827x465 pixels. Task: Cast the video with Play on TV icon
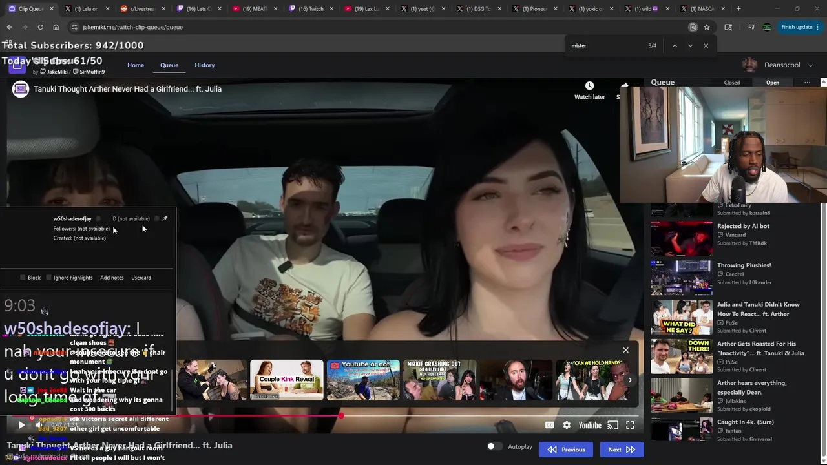pyautogui.click(x=612, y=425)
